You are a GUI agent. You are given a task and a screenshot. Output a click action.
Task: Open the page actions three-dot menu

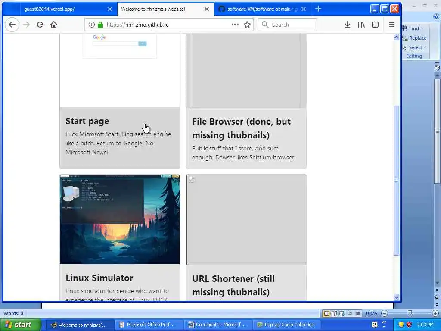pyautogui.click(x=235, y=25)
